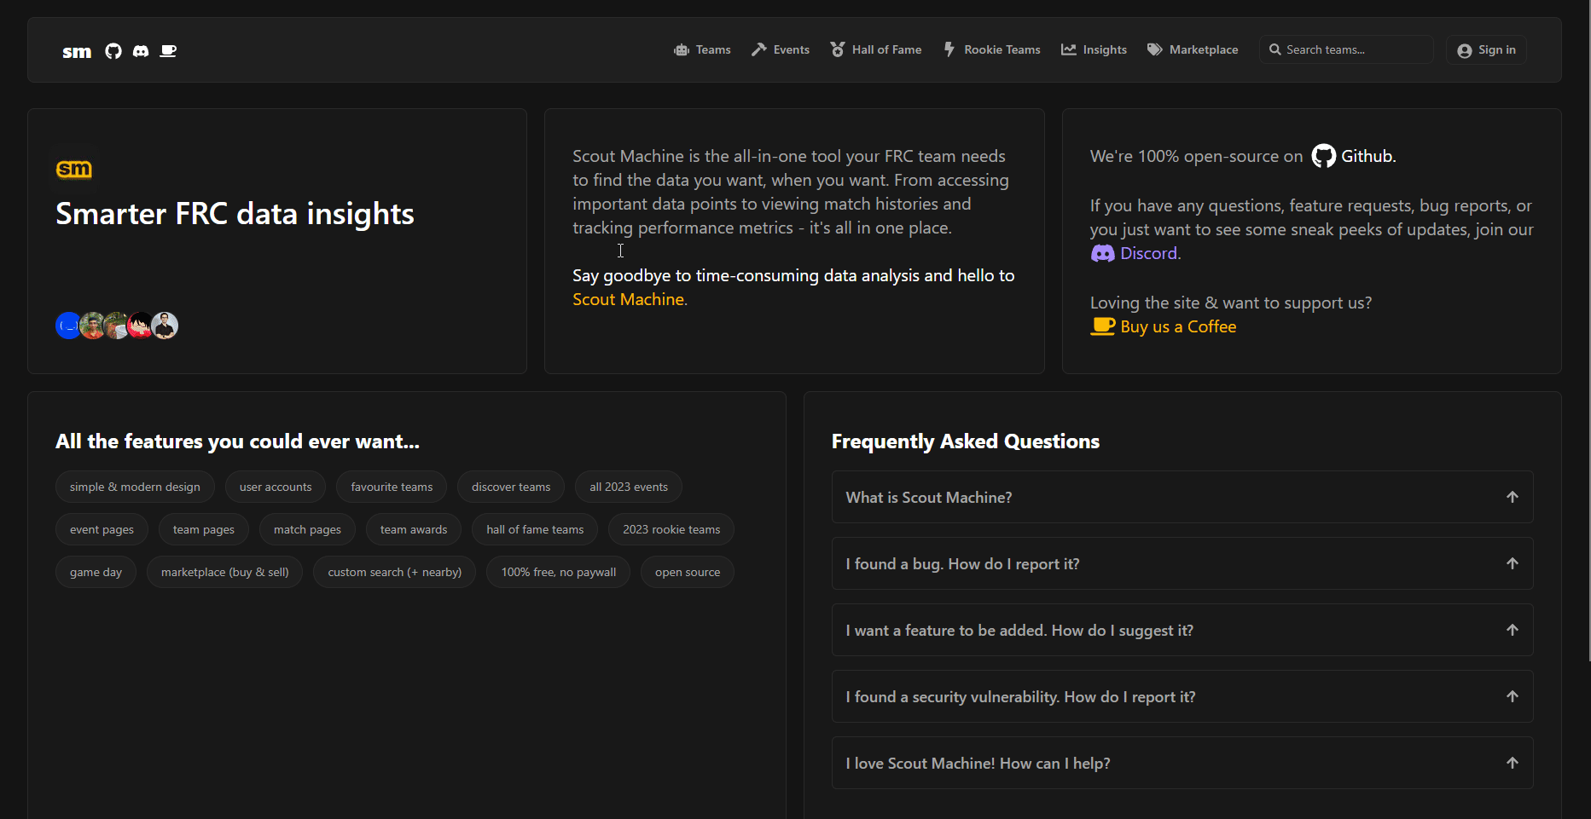This screenshot has height=819, width=1591.
Task: Click the Sign in button
Action: click(x=1486, y=50)
